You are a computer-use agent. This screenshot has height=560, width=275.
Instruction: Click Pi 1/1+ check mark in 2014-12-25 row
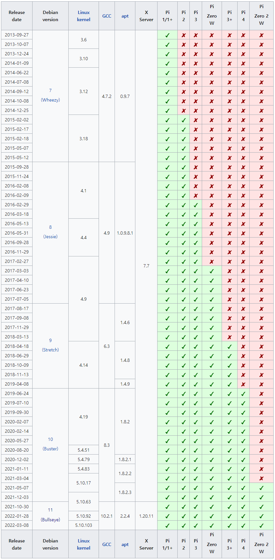tap(168, 111)
